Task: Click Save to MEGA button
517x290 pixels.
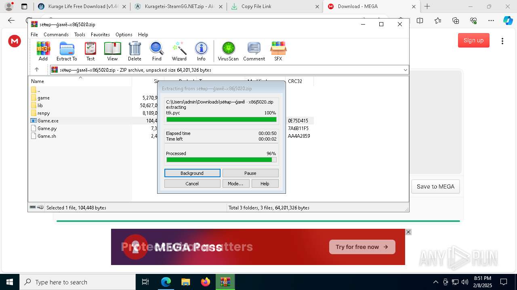Action: [435, 186]
